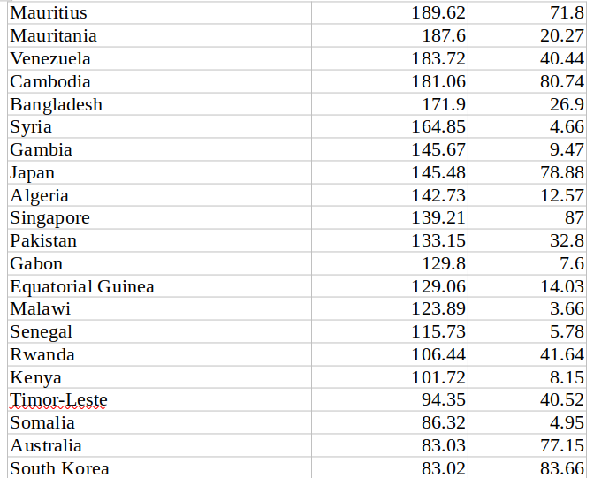Click the Japan cell

point(159,172)
